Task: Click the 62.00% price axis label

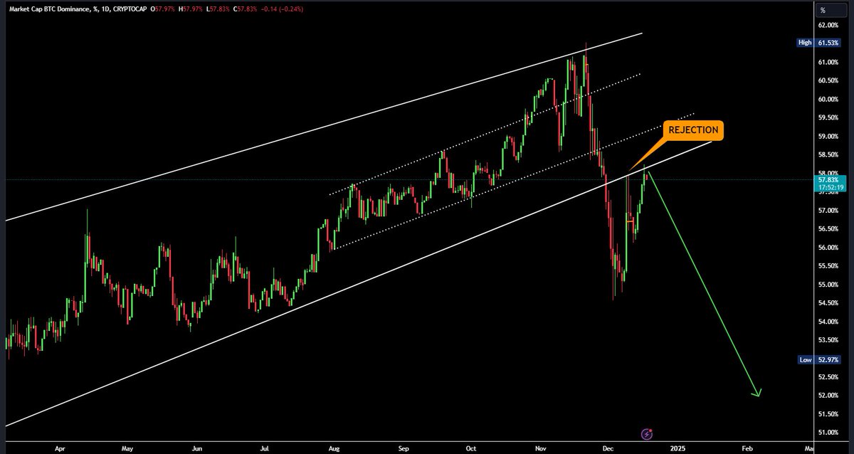Action: click(828, 25)
